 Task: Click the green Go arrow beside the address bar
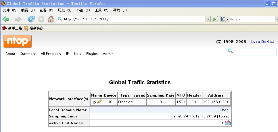click(x=214, y=19)
